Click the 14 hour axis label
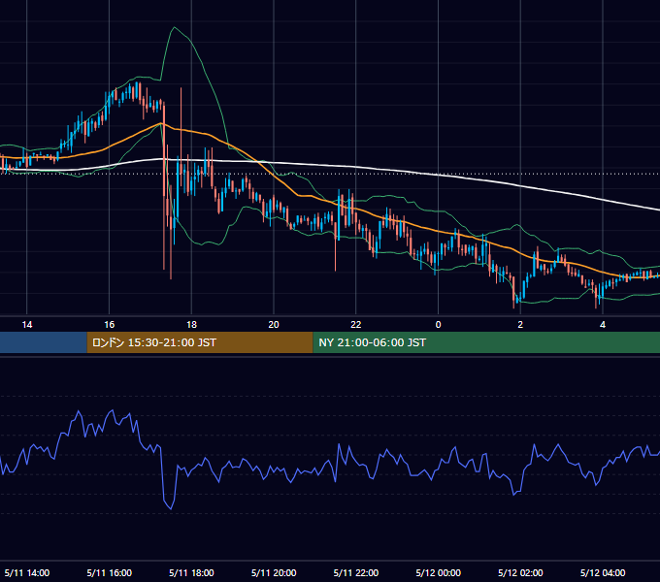Image resolution: width=660 pixels, height=582 pixels. tap(27, 325)
